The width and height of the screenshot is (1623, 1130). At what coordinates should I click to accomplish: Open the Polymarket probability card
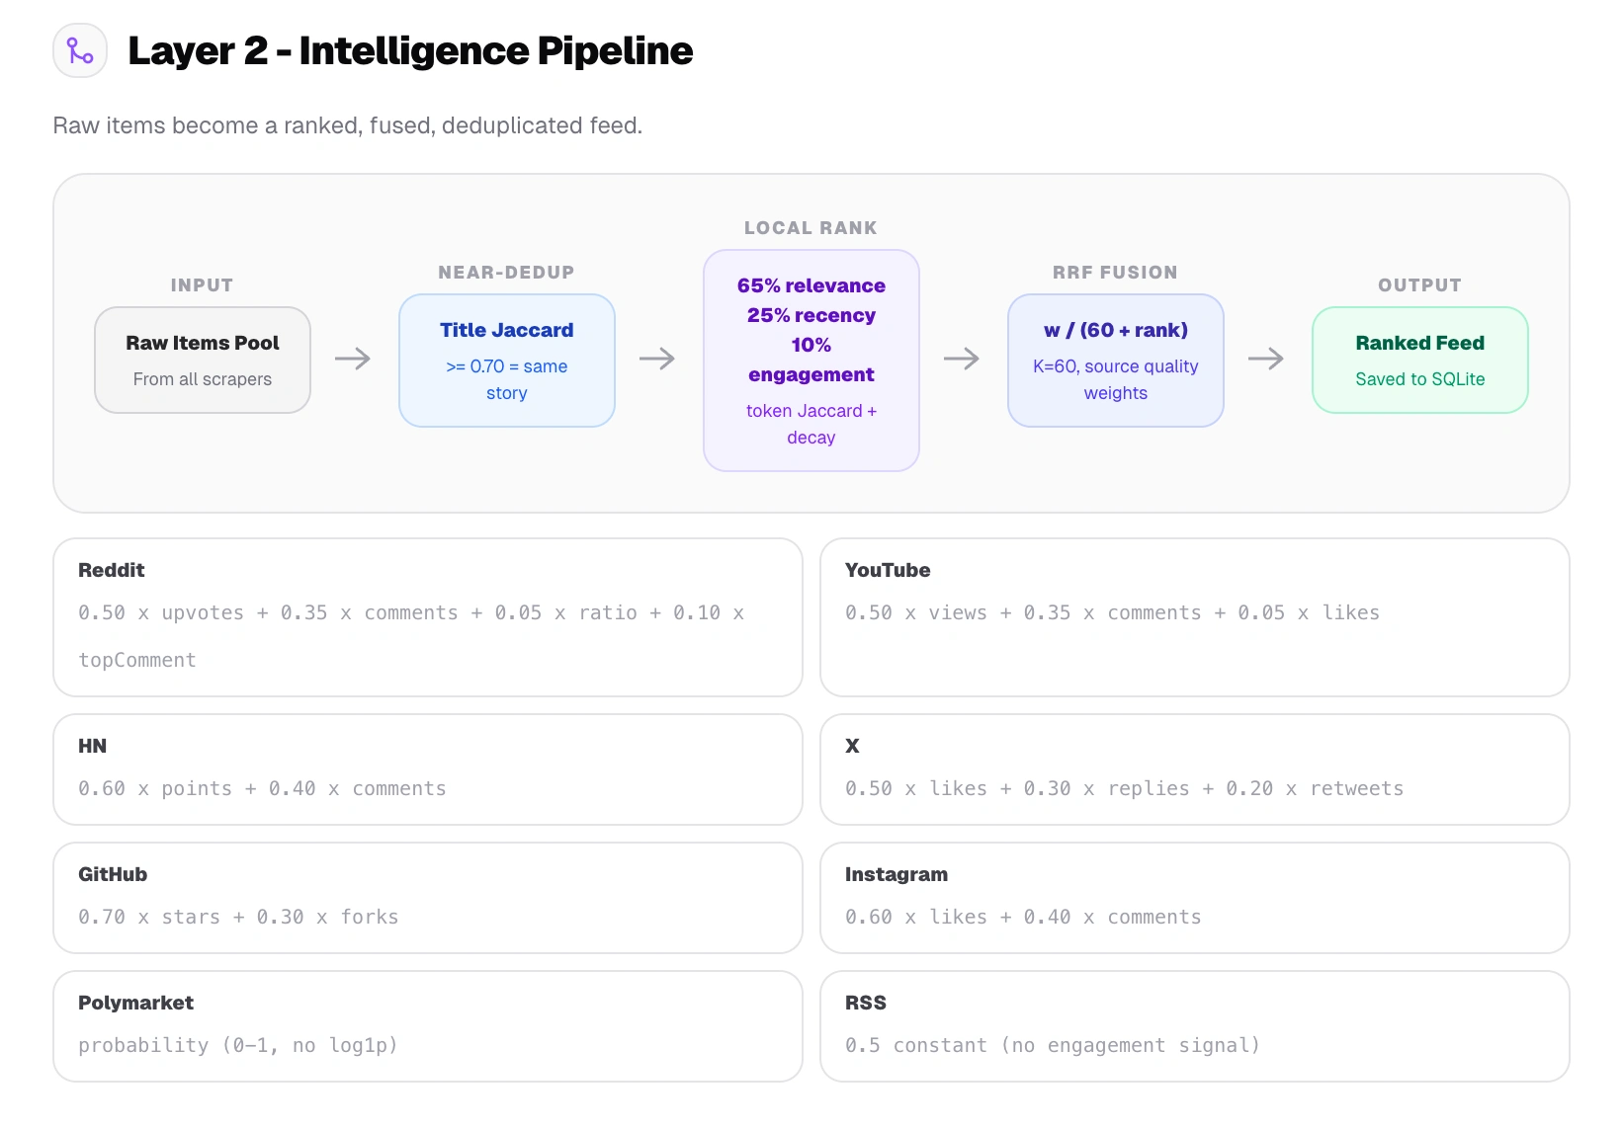point(428,1026)
